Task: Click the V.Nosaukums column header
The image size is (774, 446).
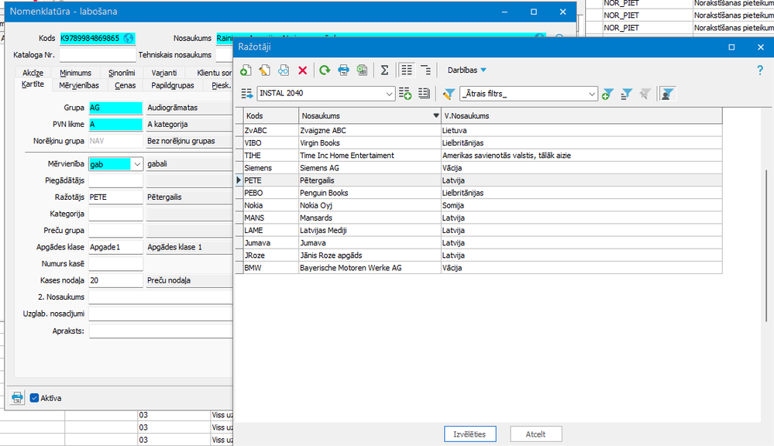Action: click(582, 115)
